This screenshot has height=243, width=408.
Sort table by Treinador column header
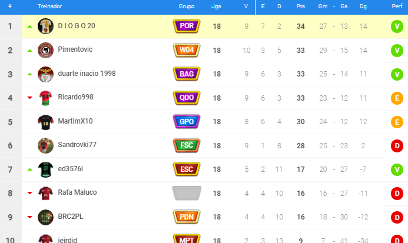(49, 6)
